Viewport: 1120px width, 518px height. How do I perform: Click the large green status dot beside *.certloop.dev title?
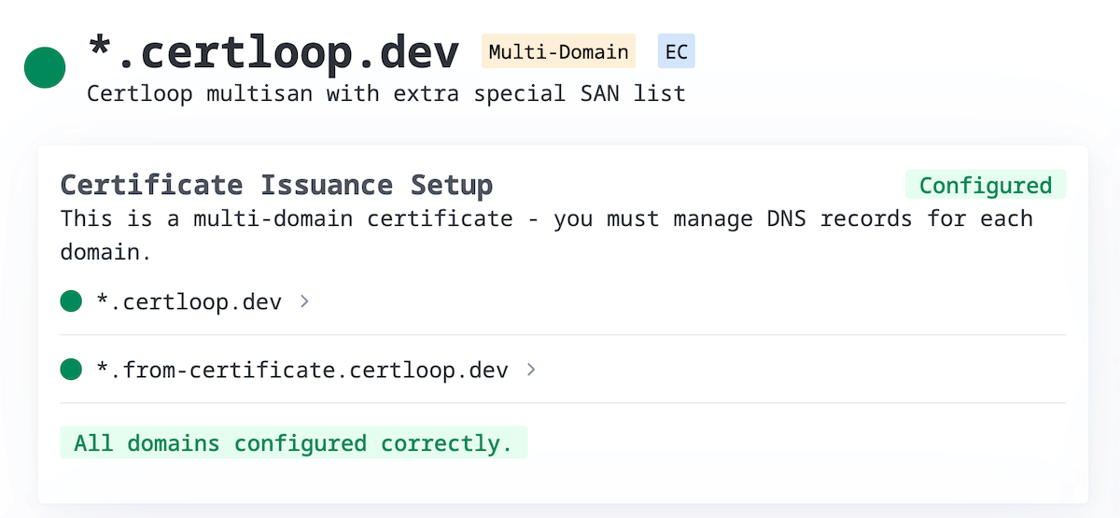[44, 68]
